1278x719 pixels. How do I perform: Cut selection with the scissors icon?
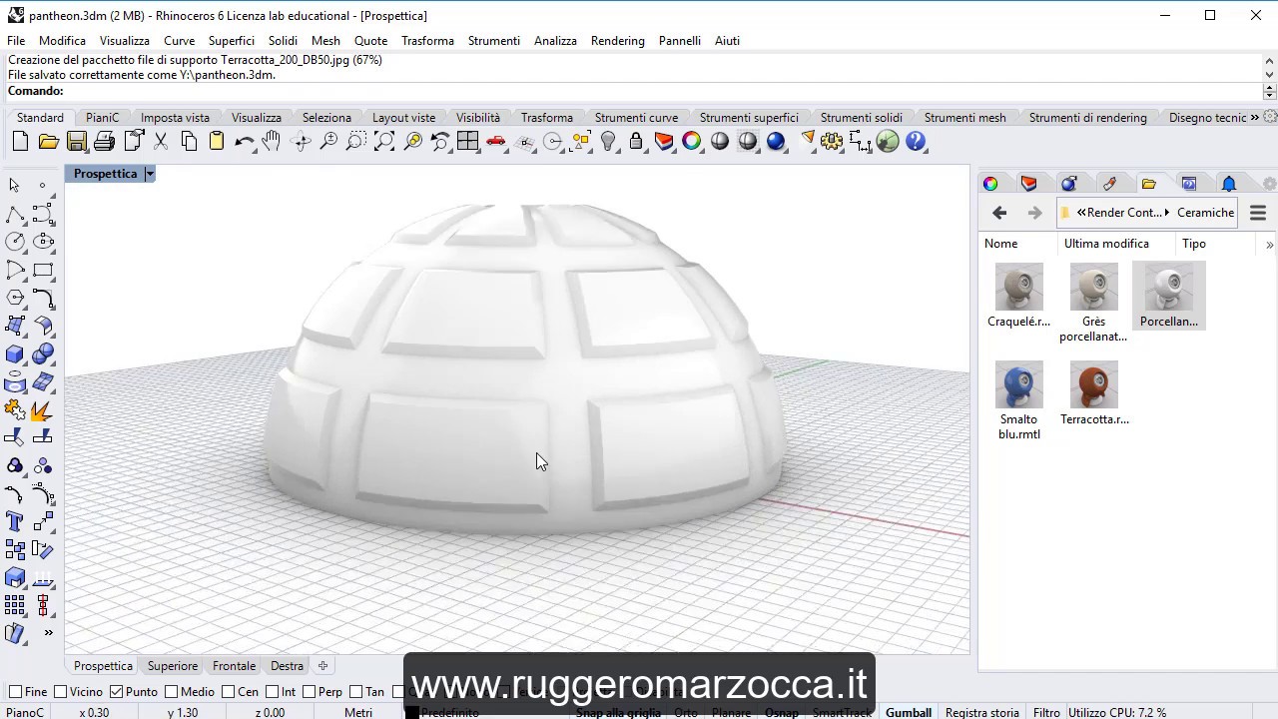161,142
